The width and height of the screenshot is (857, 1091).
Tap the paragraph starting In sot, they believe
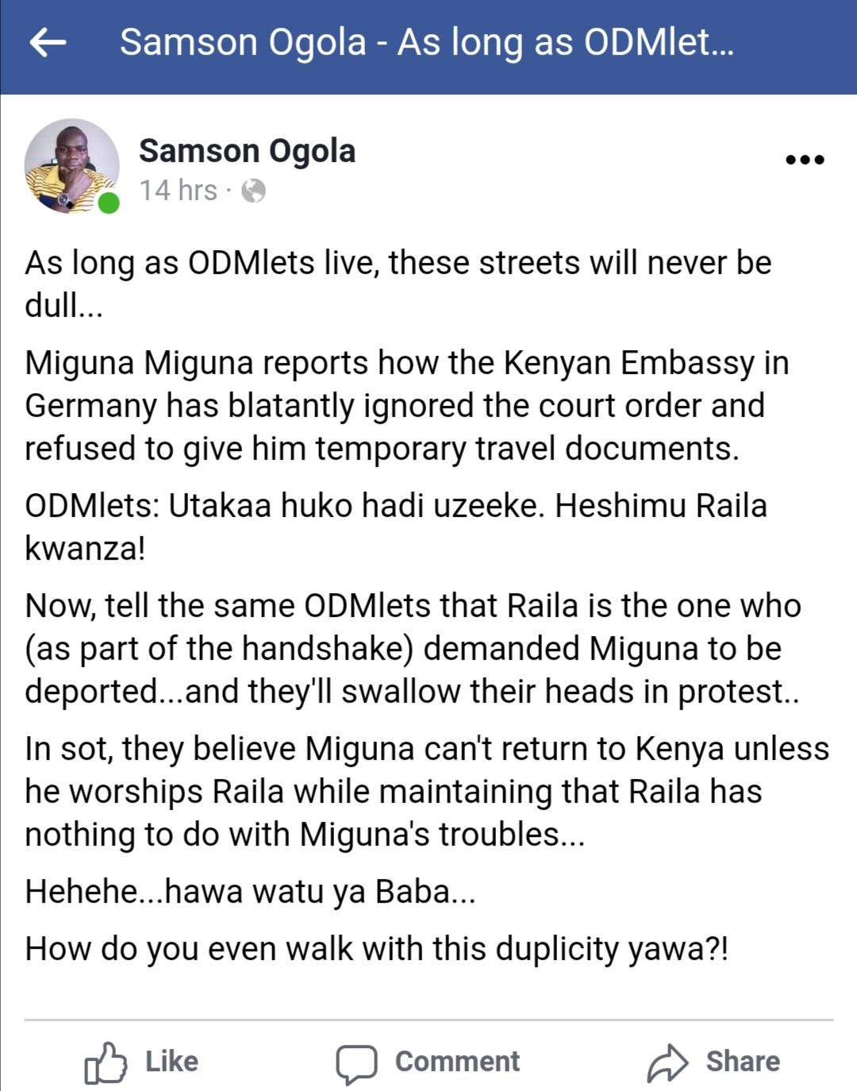[427, 792]
